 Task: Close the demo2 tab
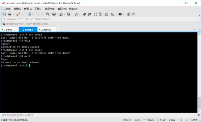pos(35,29)
